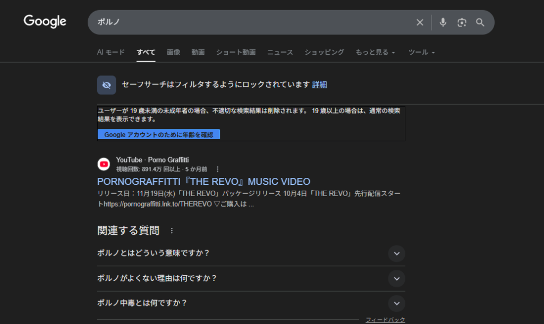Click the Google logo
The height and width of the screenshot is (324, 544).
[45, 21]
